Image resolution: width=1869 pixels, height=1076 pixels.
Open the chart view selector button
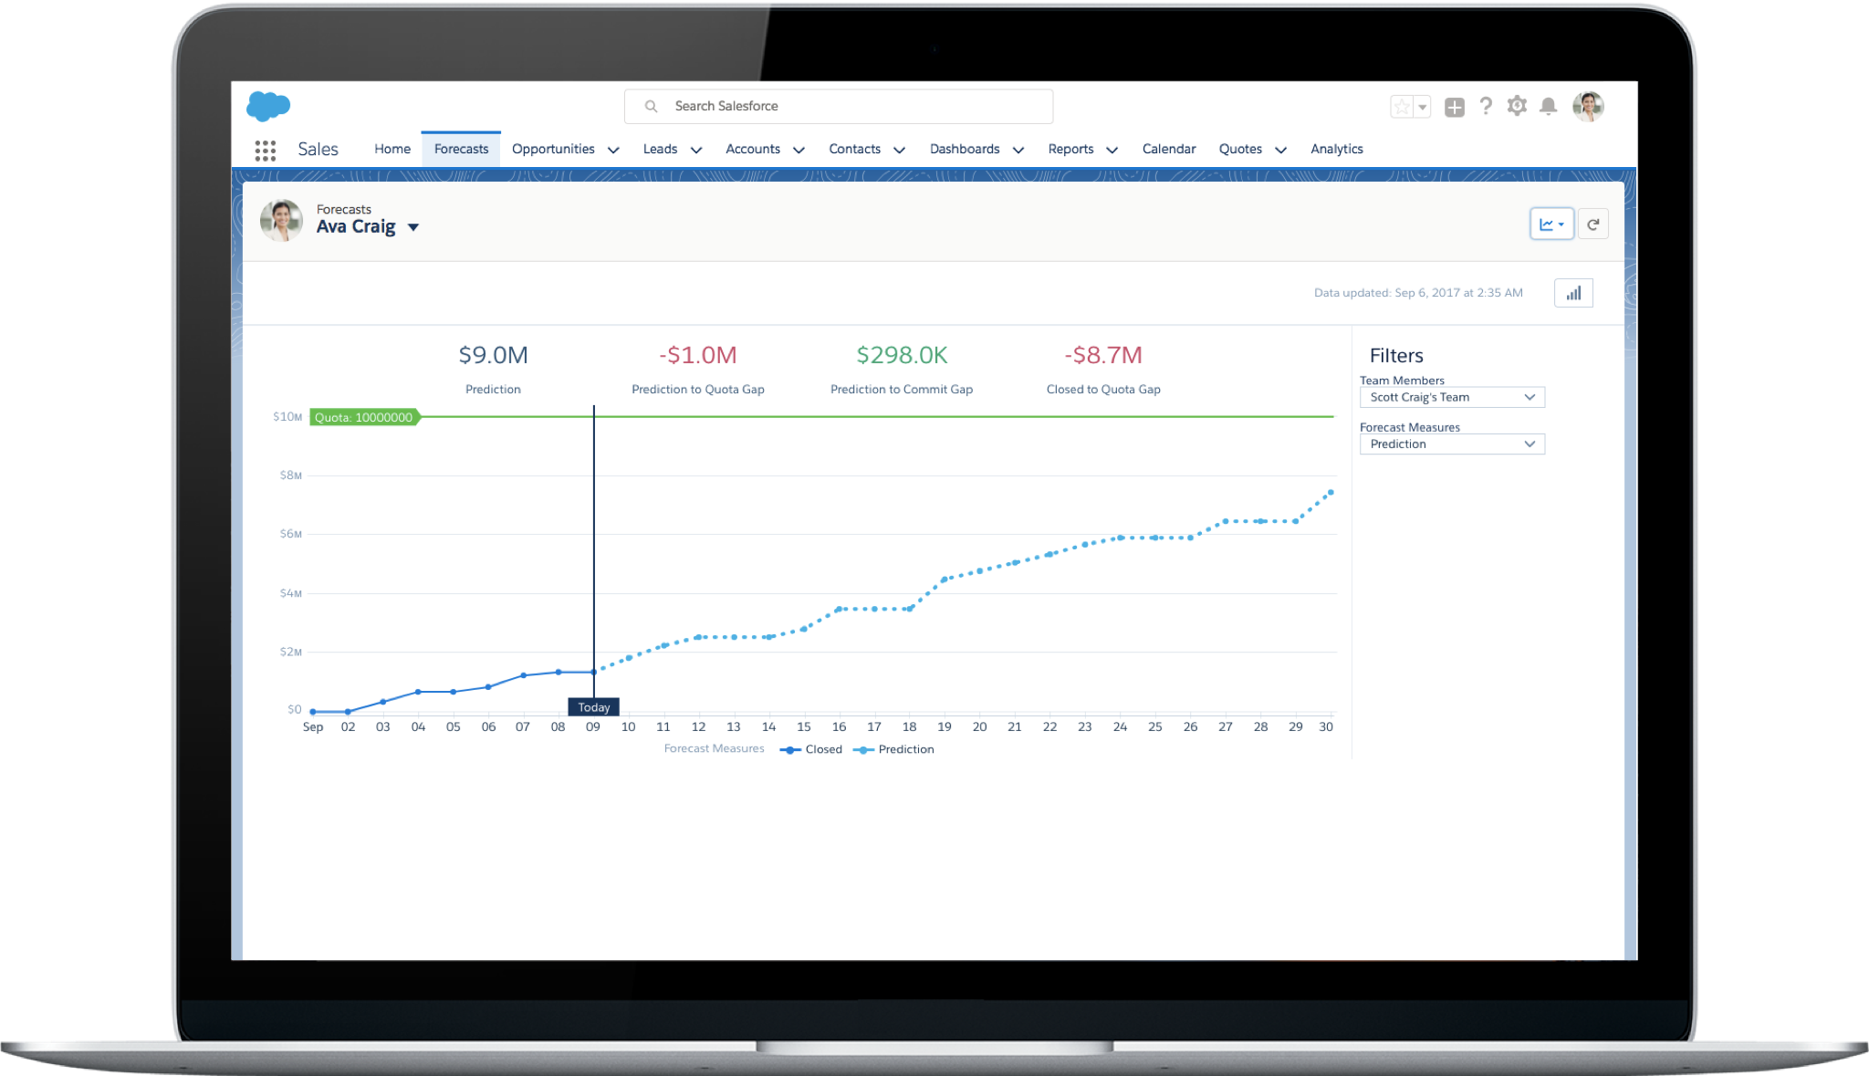pyautogui.click(x=1551, y=224)
